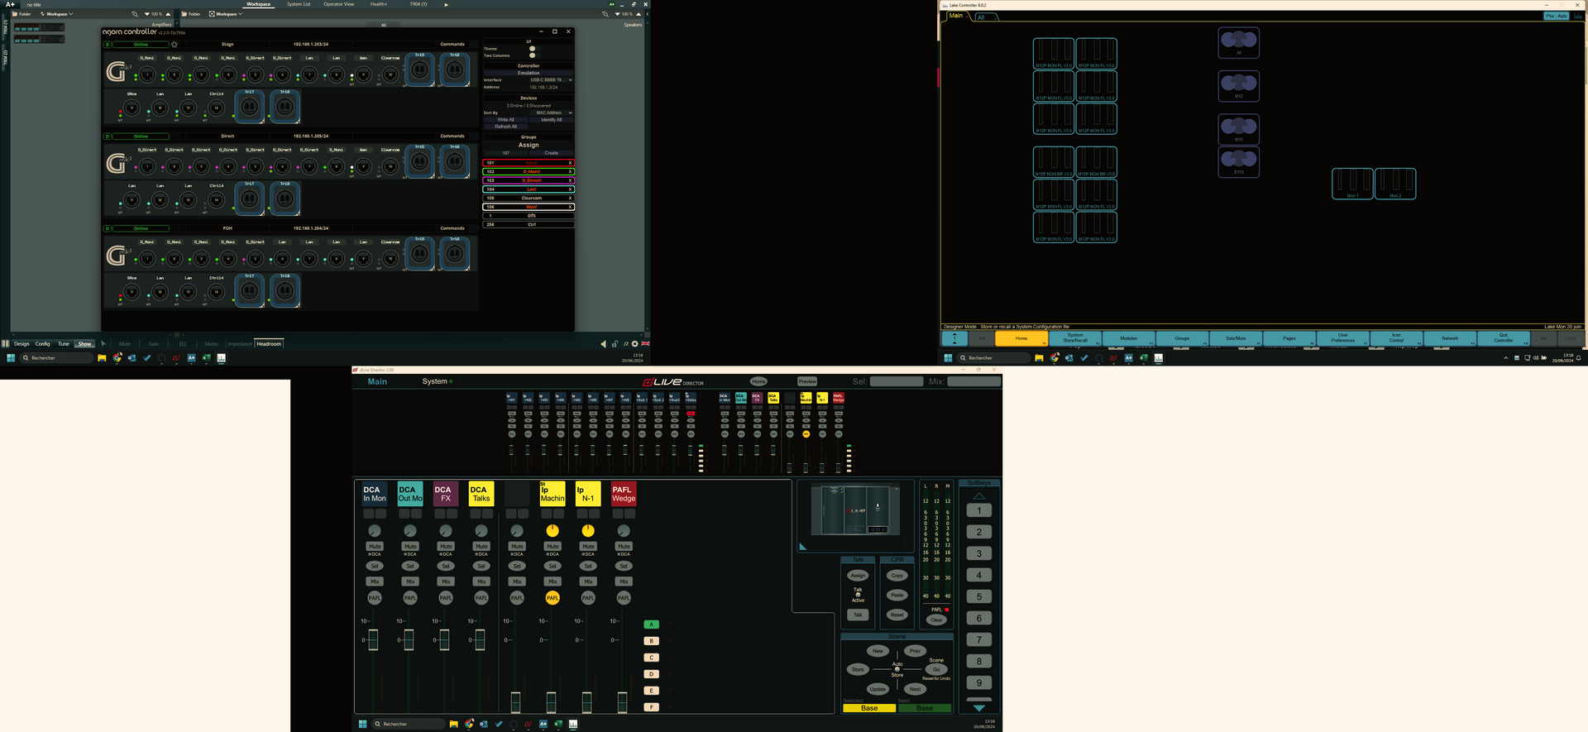Click the softkeys scroll-down arrow
This screenshot has height=732, width=1588.
click(x=978, y=708)
